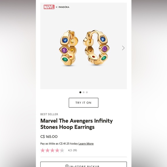Click the fifth grey rating star

click(x=62, y=150)
